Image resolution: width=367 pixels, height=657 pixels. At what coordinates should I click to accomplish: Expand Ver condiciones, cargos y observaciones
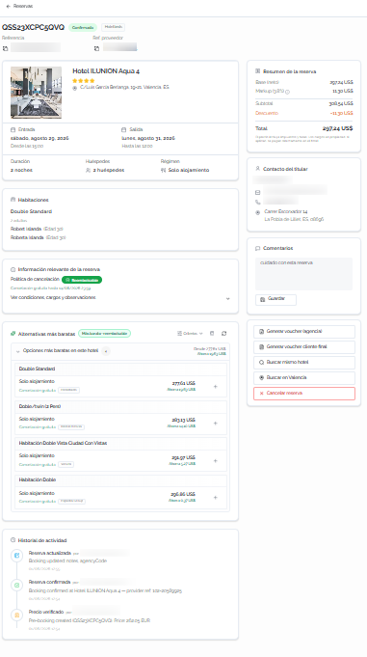pyautogui.click(x=120, y=298)
